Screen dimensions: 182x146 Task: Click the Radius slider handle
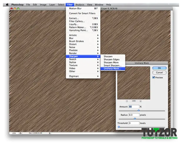click(x=135, y=119)
